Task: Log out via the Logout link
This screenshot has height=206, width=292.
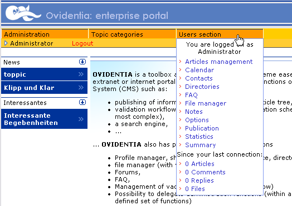Action: pos(82,43)
